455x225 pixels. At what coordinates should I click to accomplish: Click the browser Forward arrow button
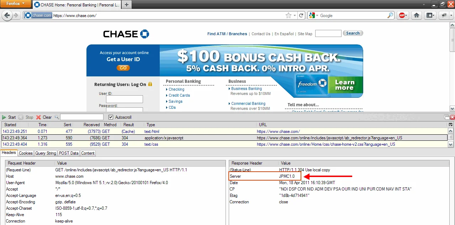point(16,15)
